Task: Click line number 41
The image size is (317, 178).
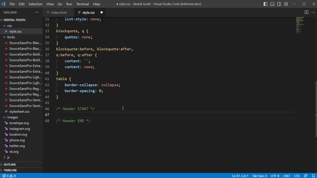Action: (x=47, y=79)
